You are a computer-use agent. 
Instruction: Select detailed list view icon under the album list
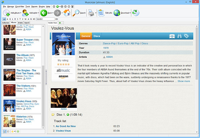click(x=5, y=131)
